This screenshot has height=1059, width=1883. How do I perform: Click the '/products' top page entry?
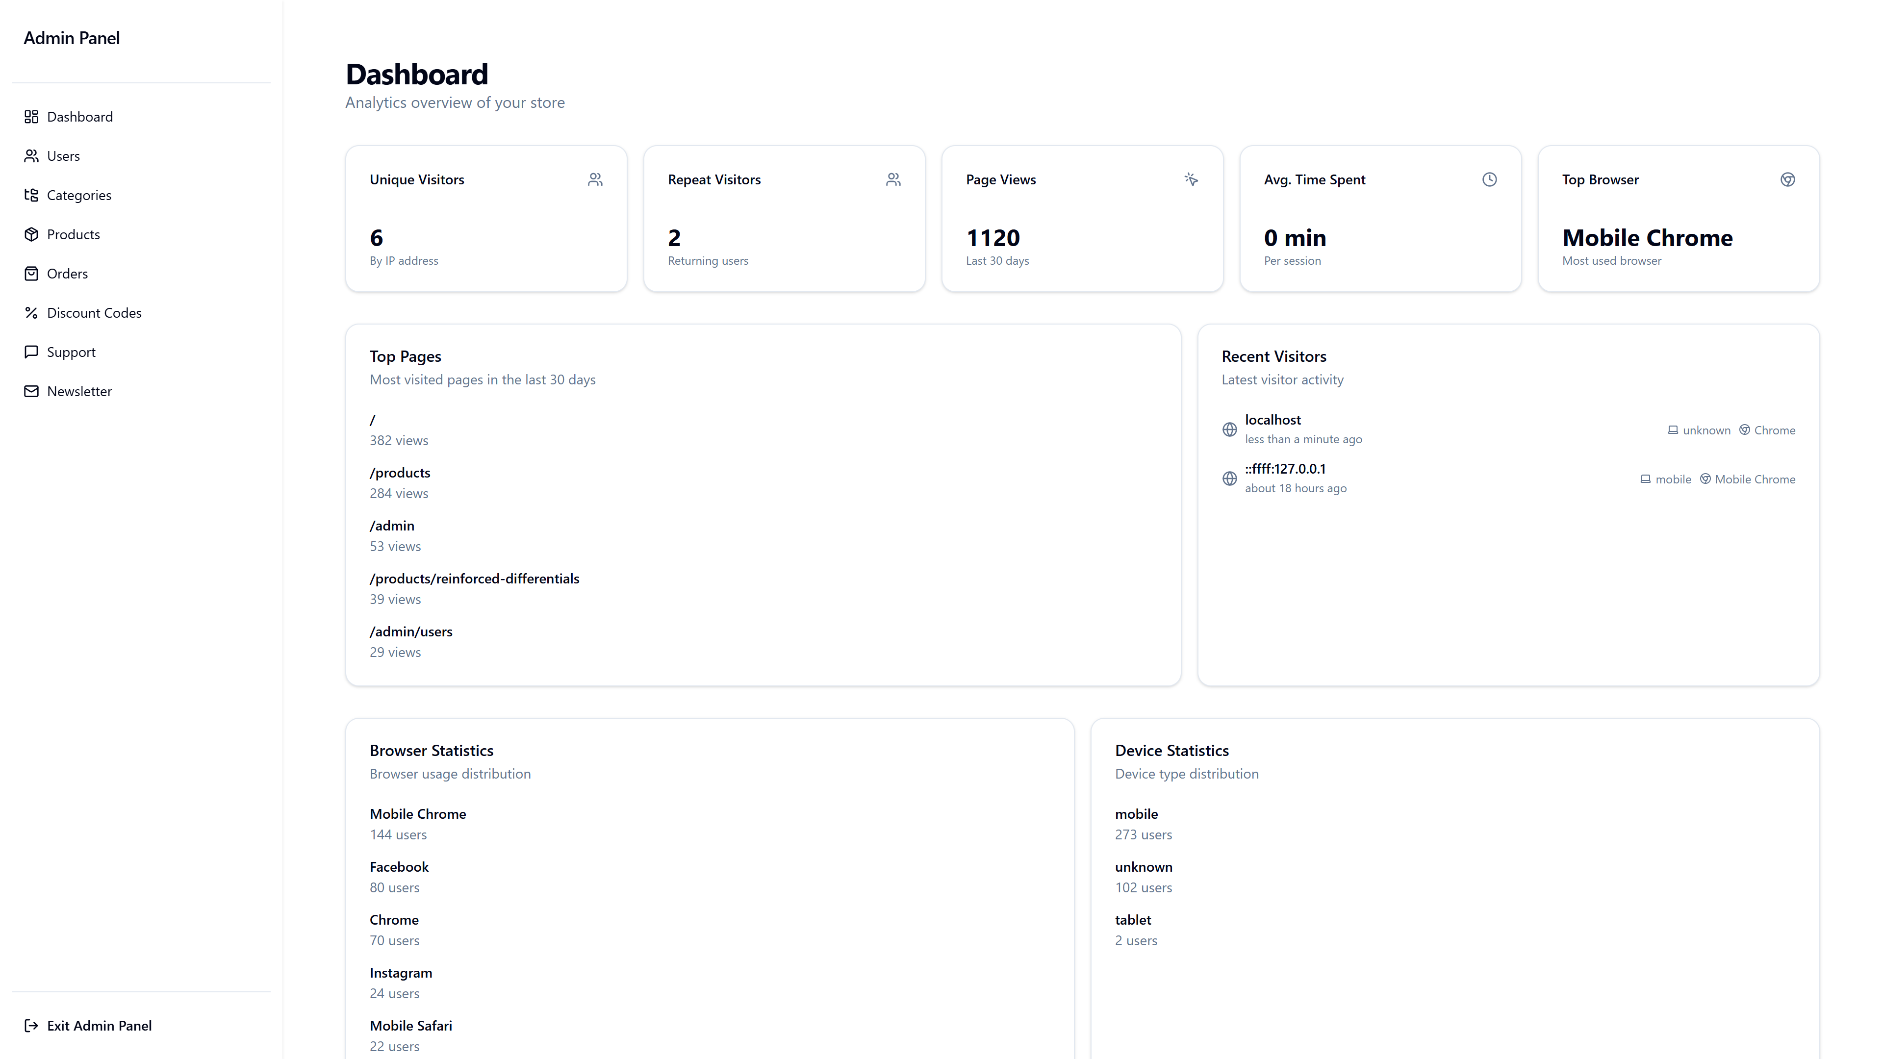[400, 473]
